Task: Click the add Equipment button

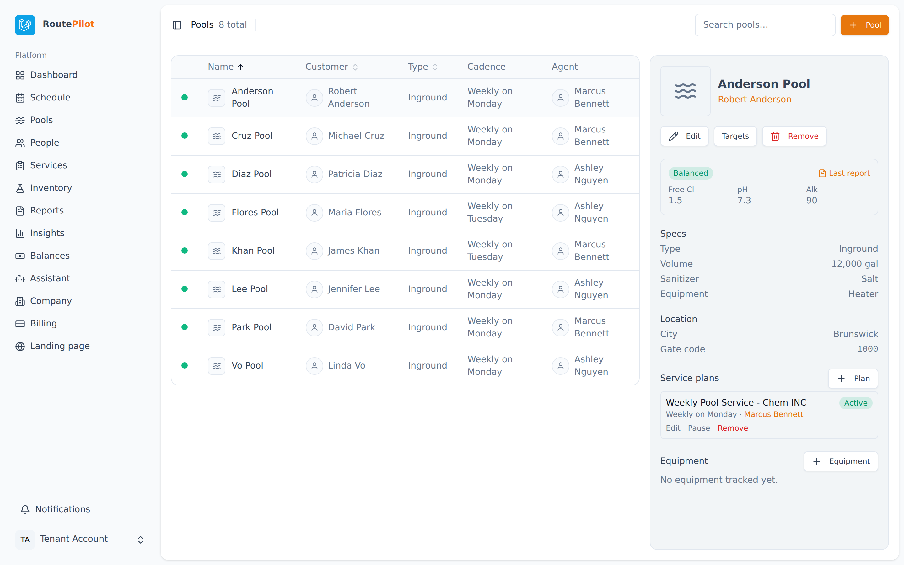Action: (841, 461)
